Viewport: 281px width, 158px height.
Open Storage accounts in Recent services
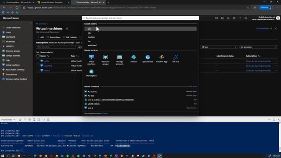[x=119, y=60]
